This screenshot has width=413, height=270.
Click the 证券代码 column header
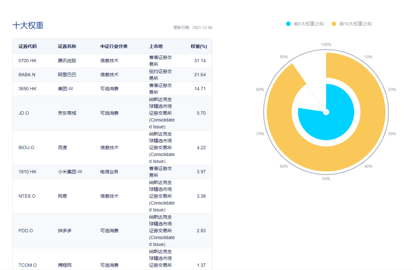28,46
